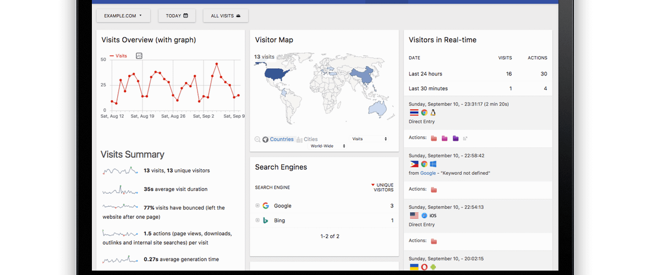Click the Windows icon in the 22:58:42 visit
This screenshot has height=275, width=652.
pyautogui.click(x=433, y=164)
